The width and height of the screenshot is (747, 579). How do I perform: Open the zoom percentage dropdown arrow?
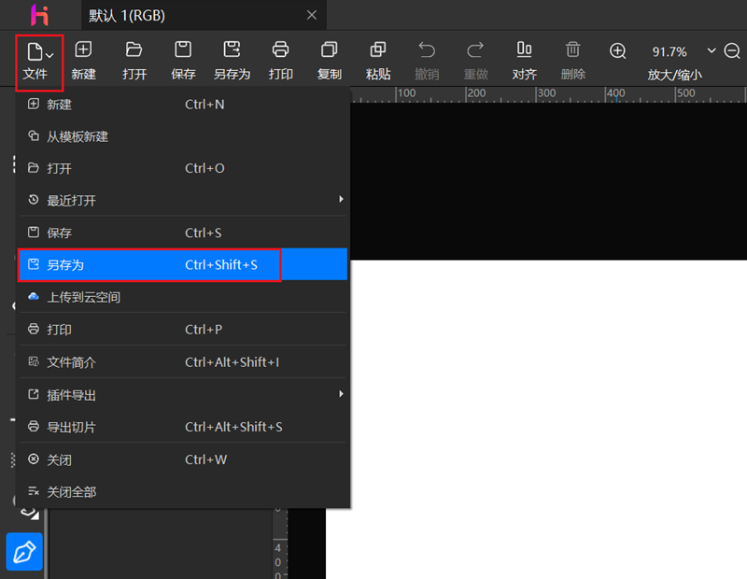(x=712, y=50)
